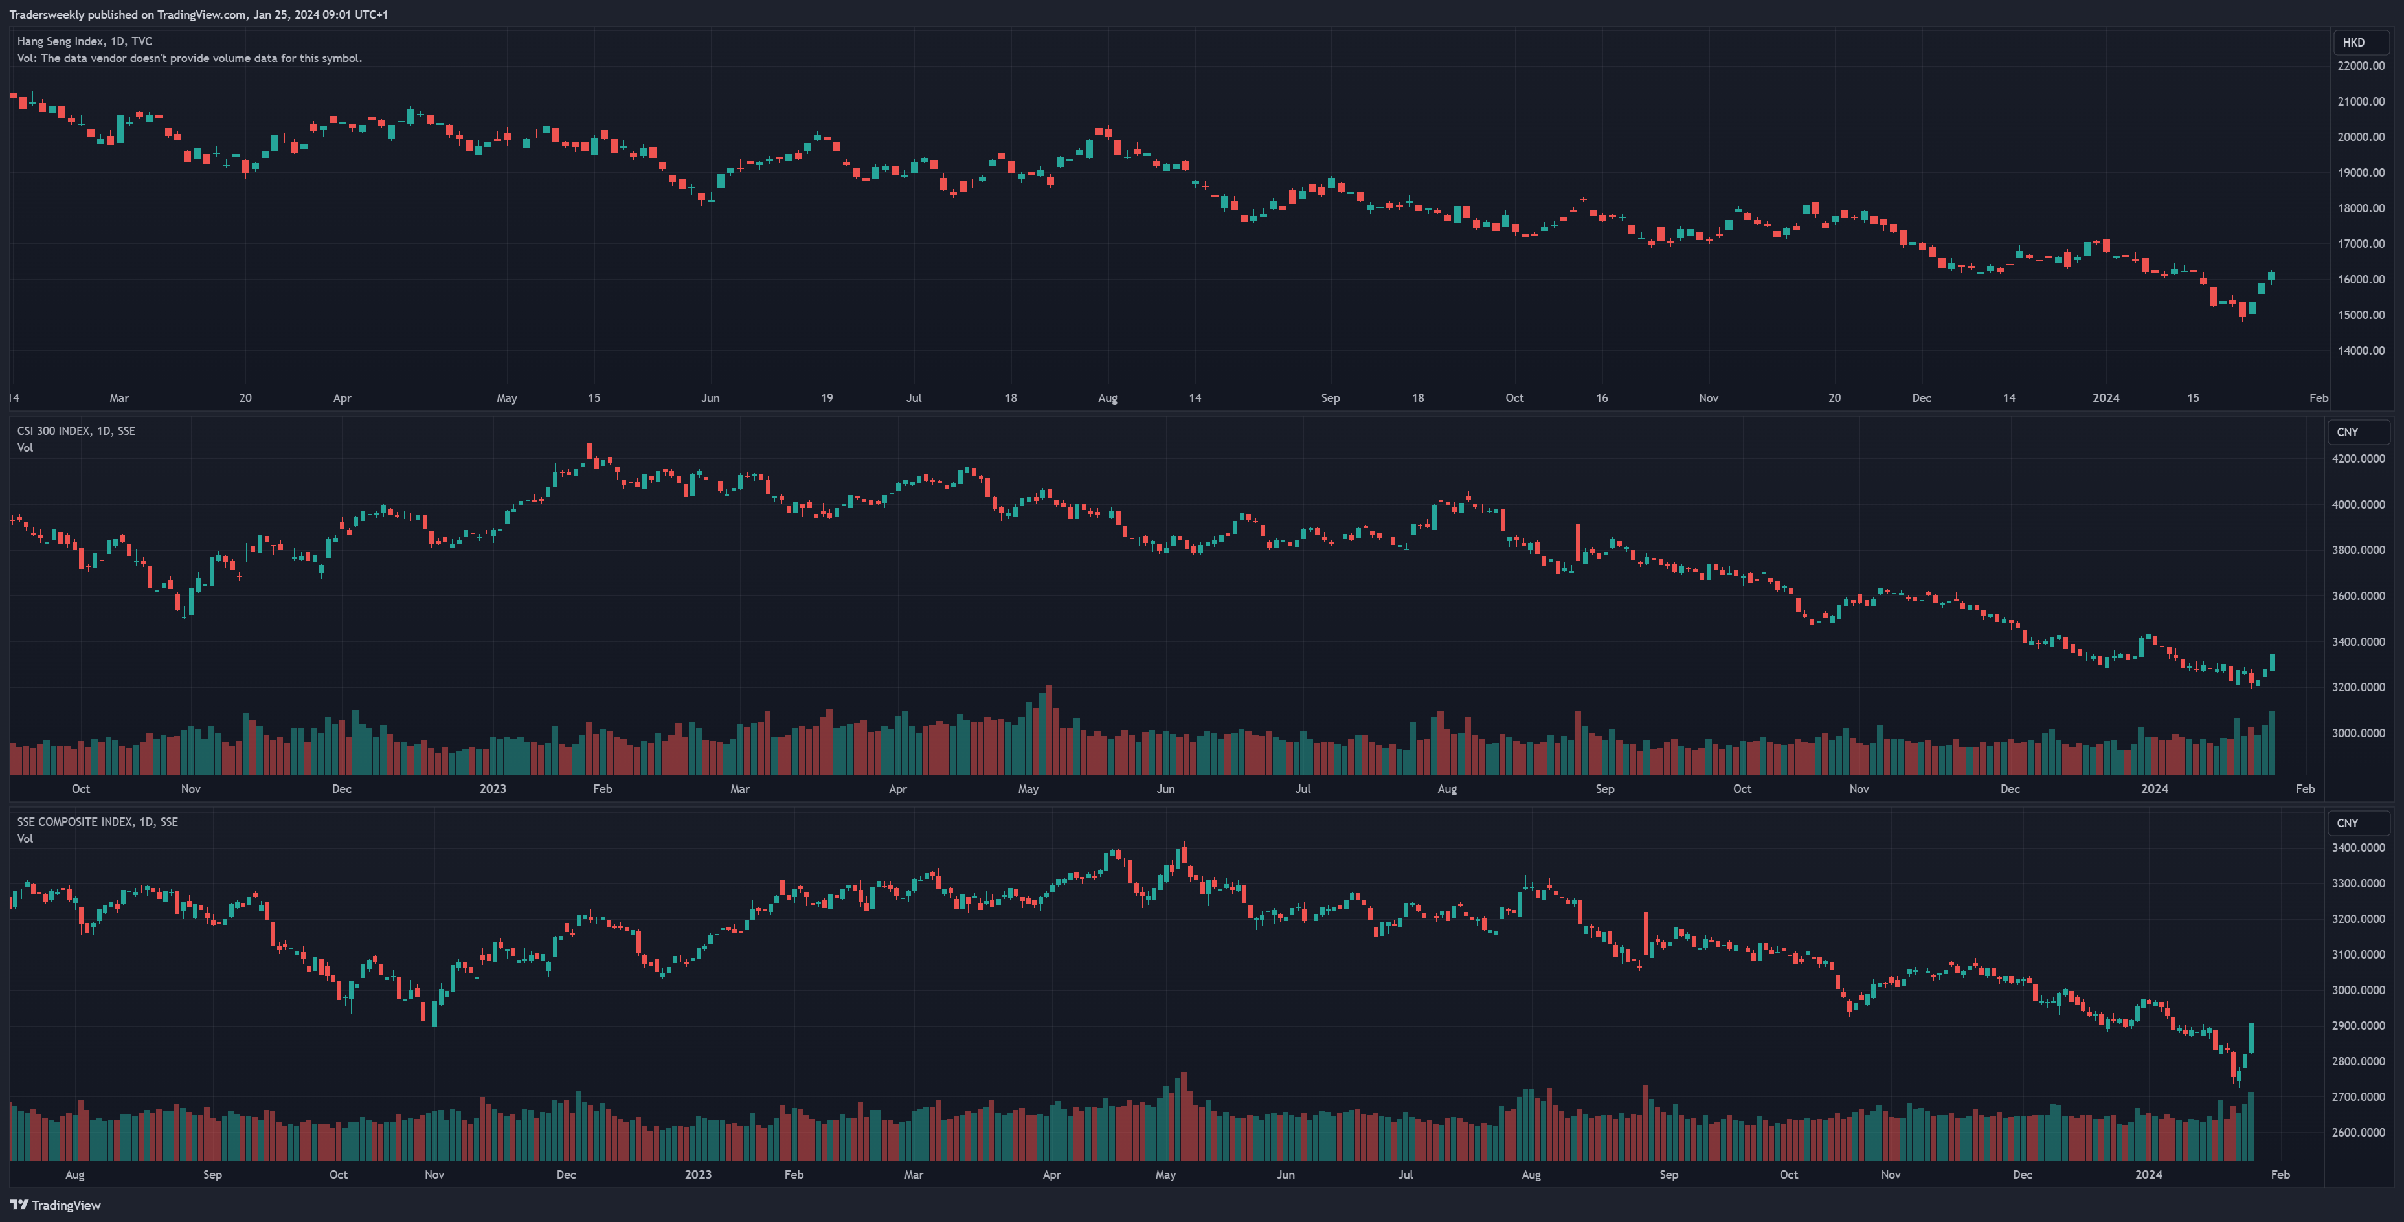The width and height of the screenshot is (2404, 1222).
Task: Click the Jul date label on SSE Composite time axis
Action: point(1406,1174)
